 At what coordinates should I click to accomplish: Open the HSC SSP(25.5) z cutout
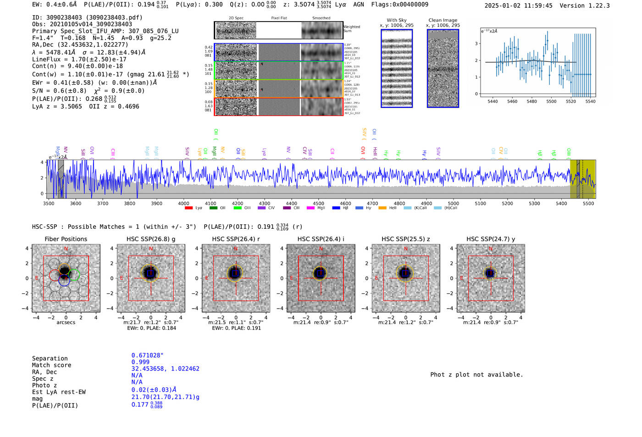point(406,278)
